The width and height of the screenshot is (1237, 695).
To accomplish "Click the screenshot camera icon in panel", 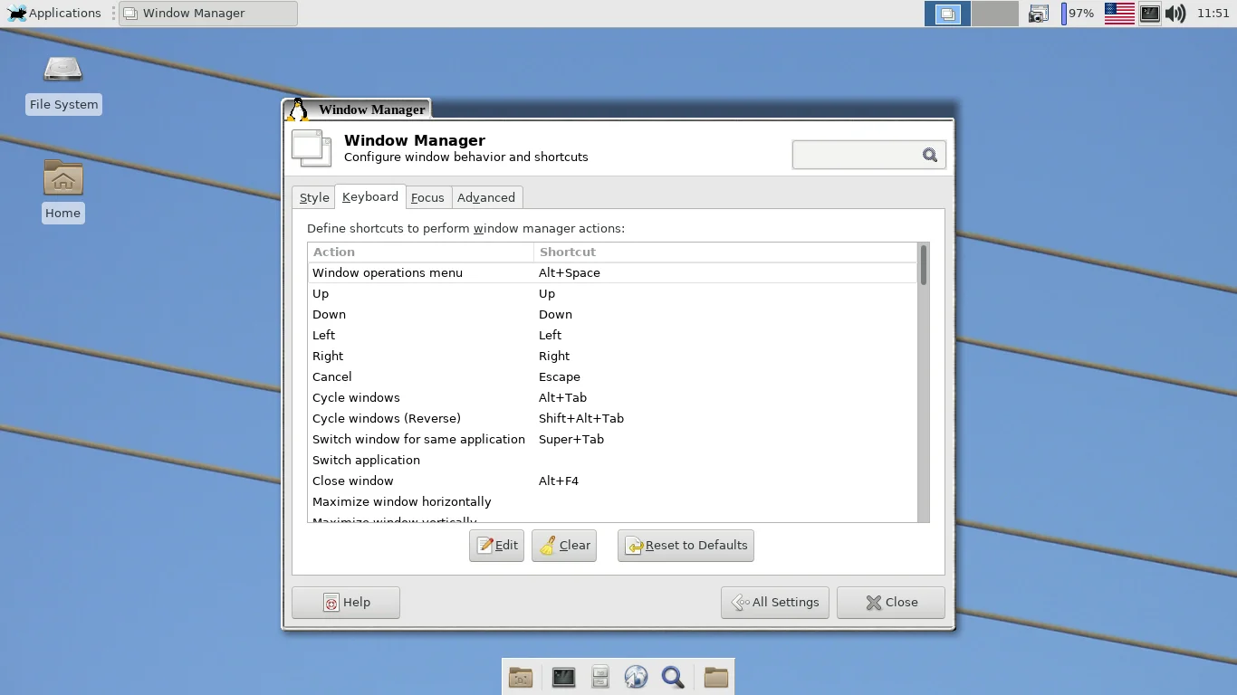I will point(1039,14).
